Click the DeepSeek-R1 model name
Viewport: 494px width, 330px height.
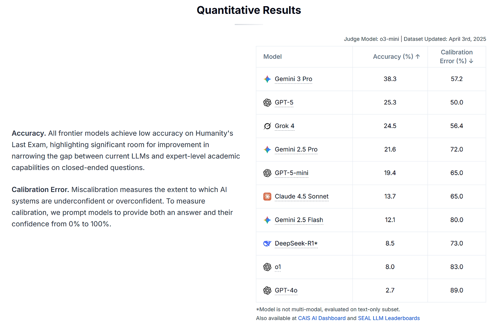click(x=296, y=243)
